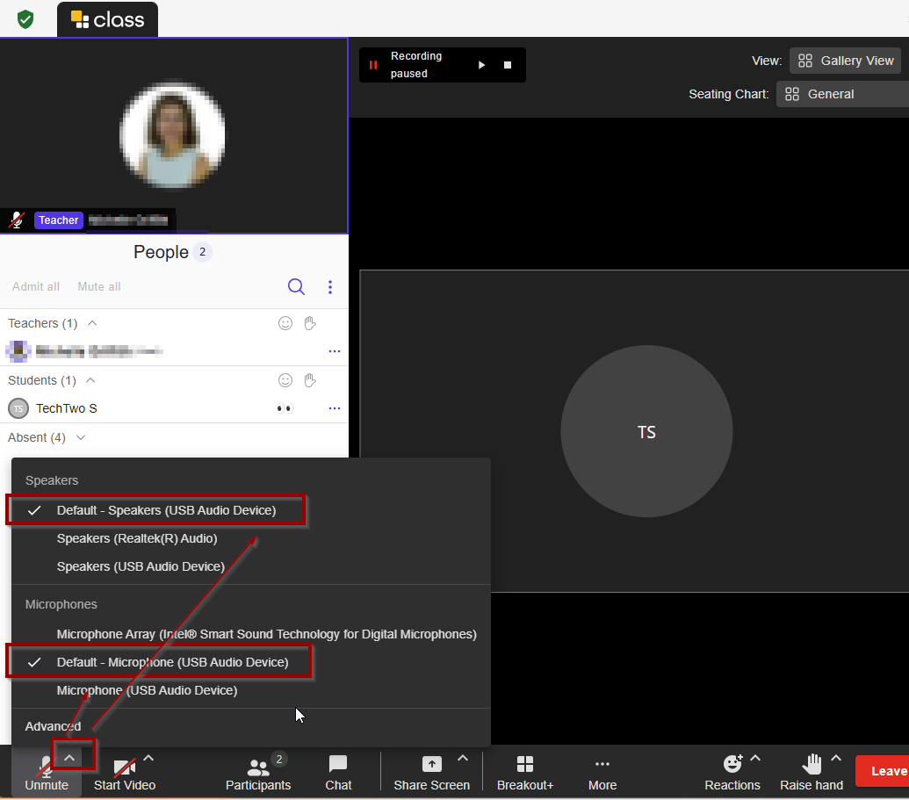
Task: Click the Share Screen icon
Action: point(431,764)
